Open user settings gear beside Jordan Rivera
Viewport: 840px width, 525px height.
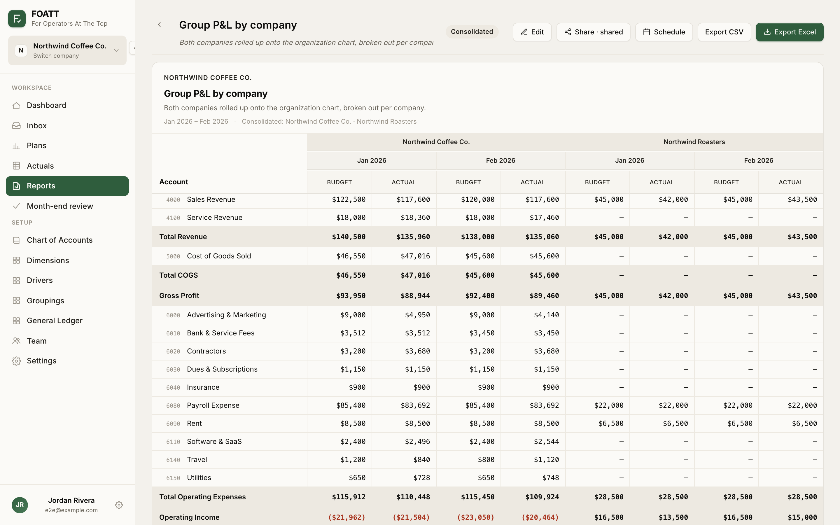pyautogui.click(x=119, y=505)
